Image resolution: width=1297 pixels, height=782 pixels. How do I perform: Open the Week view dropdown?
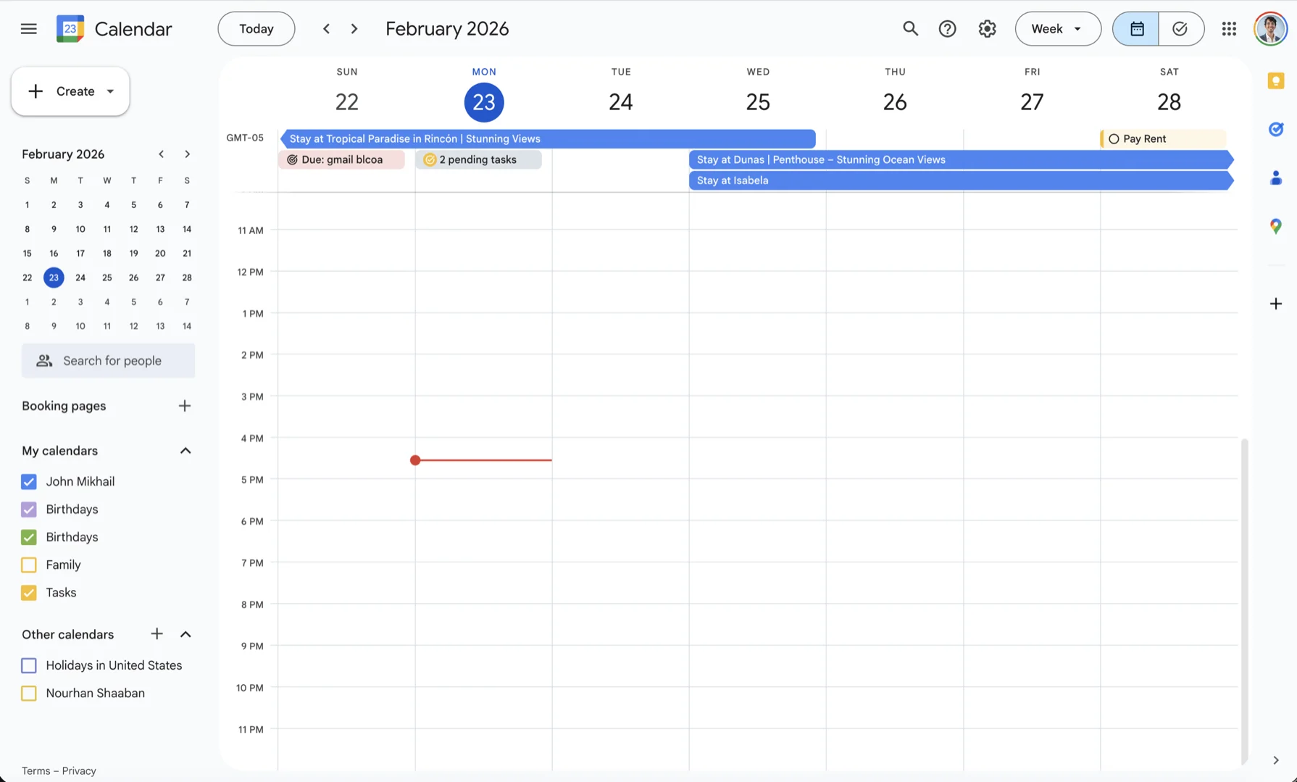[1057, 29]
